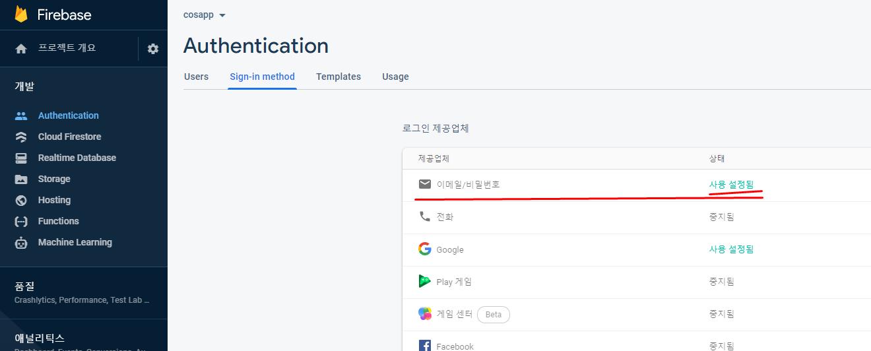The height and width of the screenshot is (351, 871).
Task: Click the Storage folder icon
Action: coord(21,179)
